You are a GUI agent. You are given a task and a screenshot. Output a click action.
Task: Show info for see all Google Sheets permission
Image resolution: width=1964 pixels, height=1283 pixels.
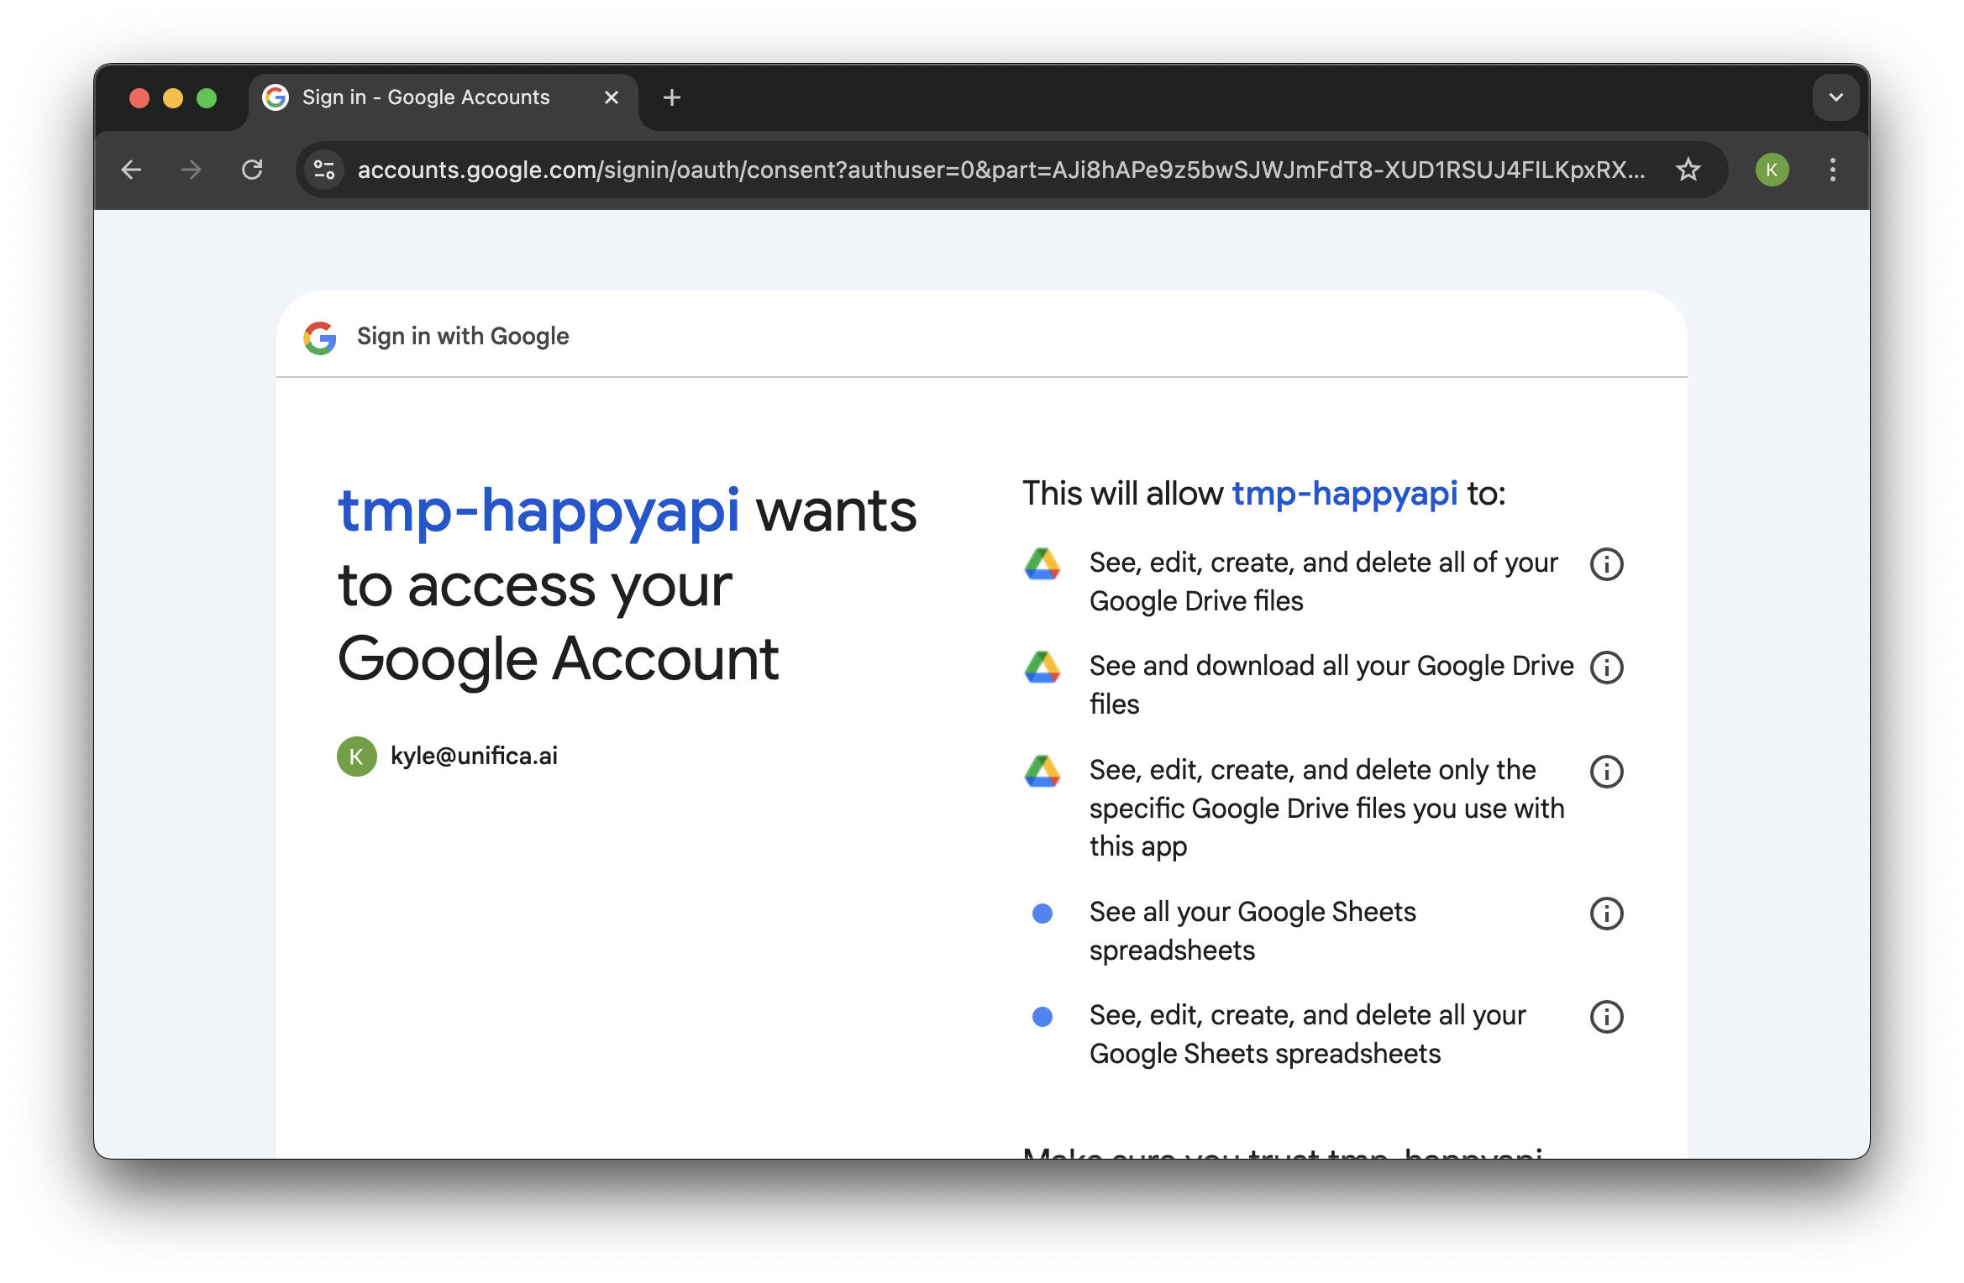pos(1606,914)
